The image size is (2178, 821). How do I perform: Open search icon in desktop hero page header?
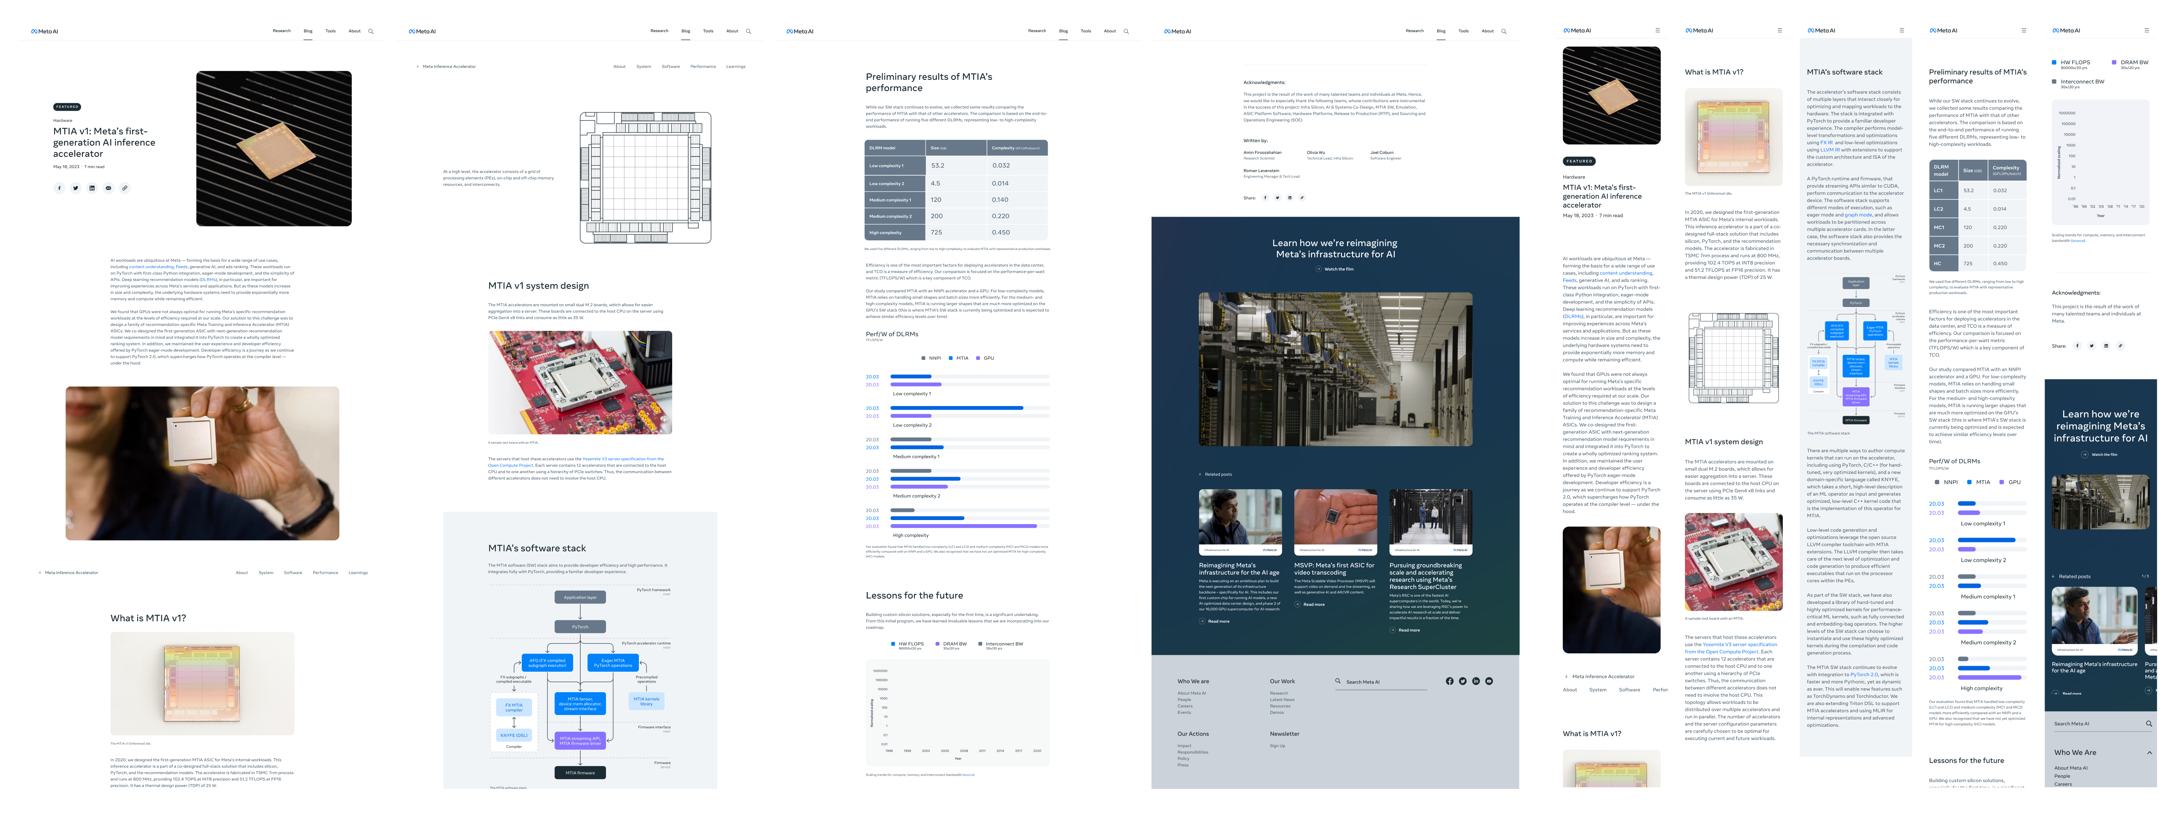pyautogui.click(x=370, y=31)
